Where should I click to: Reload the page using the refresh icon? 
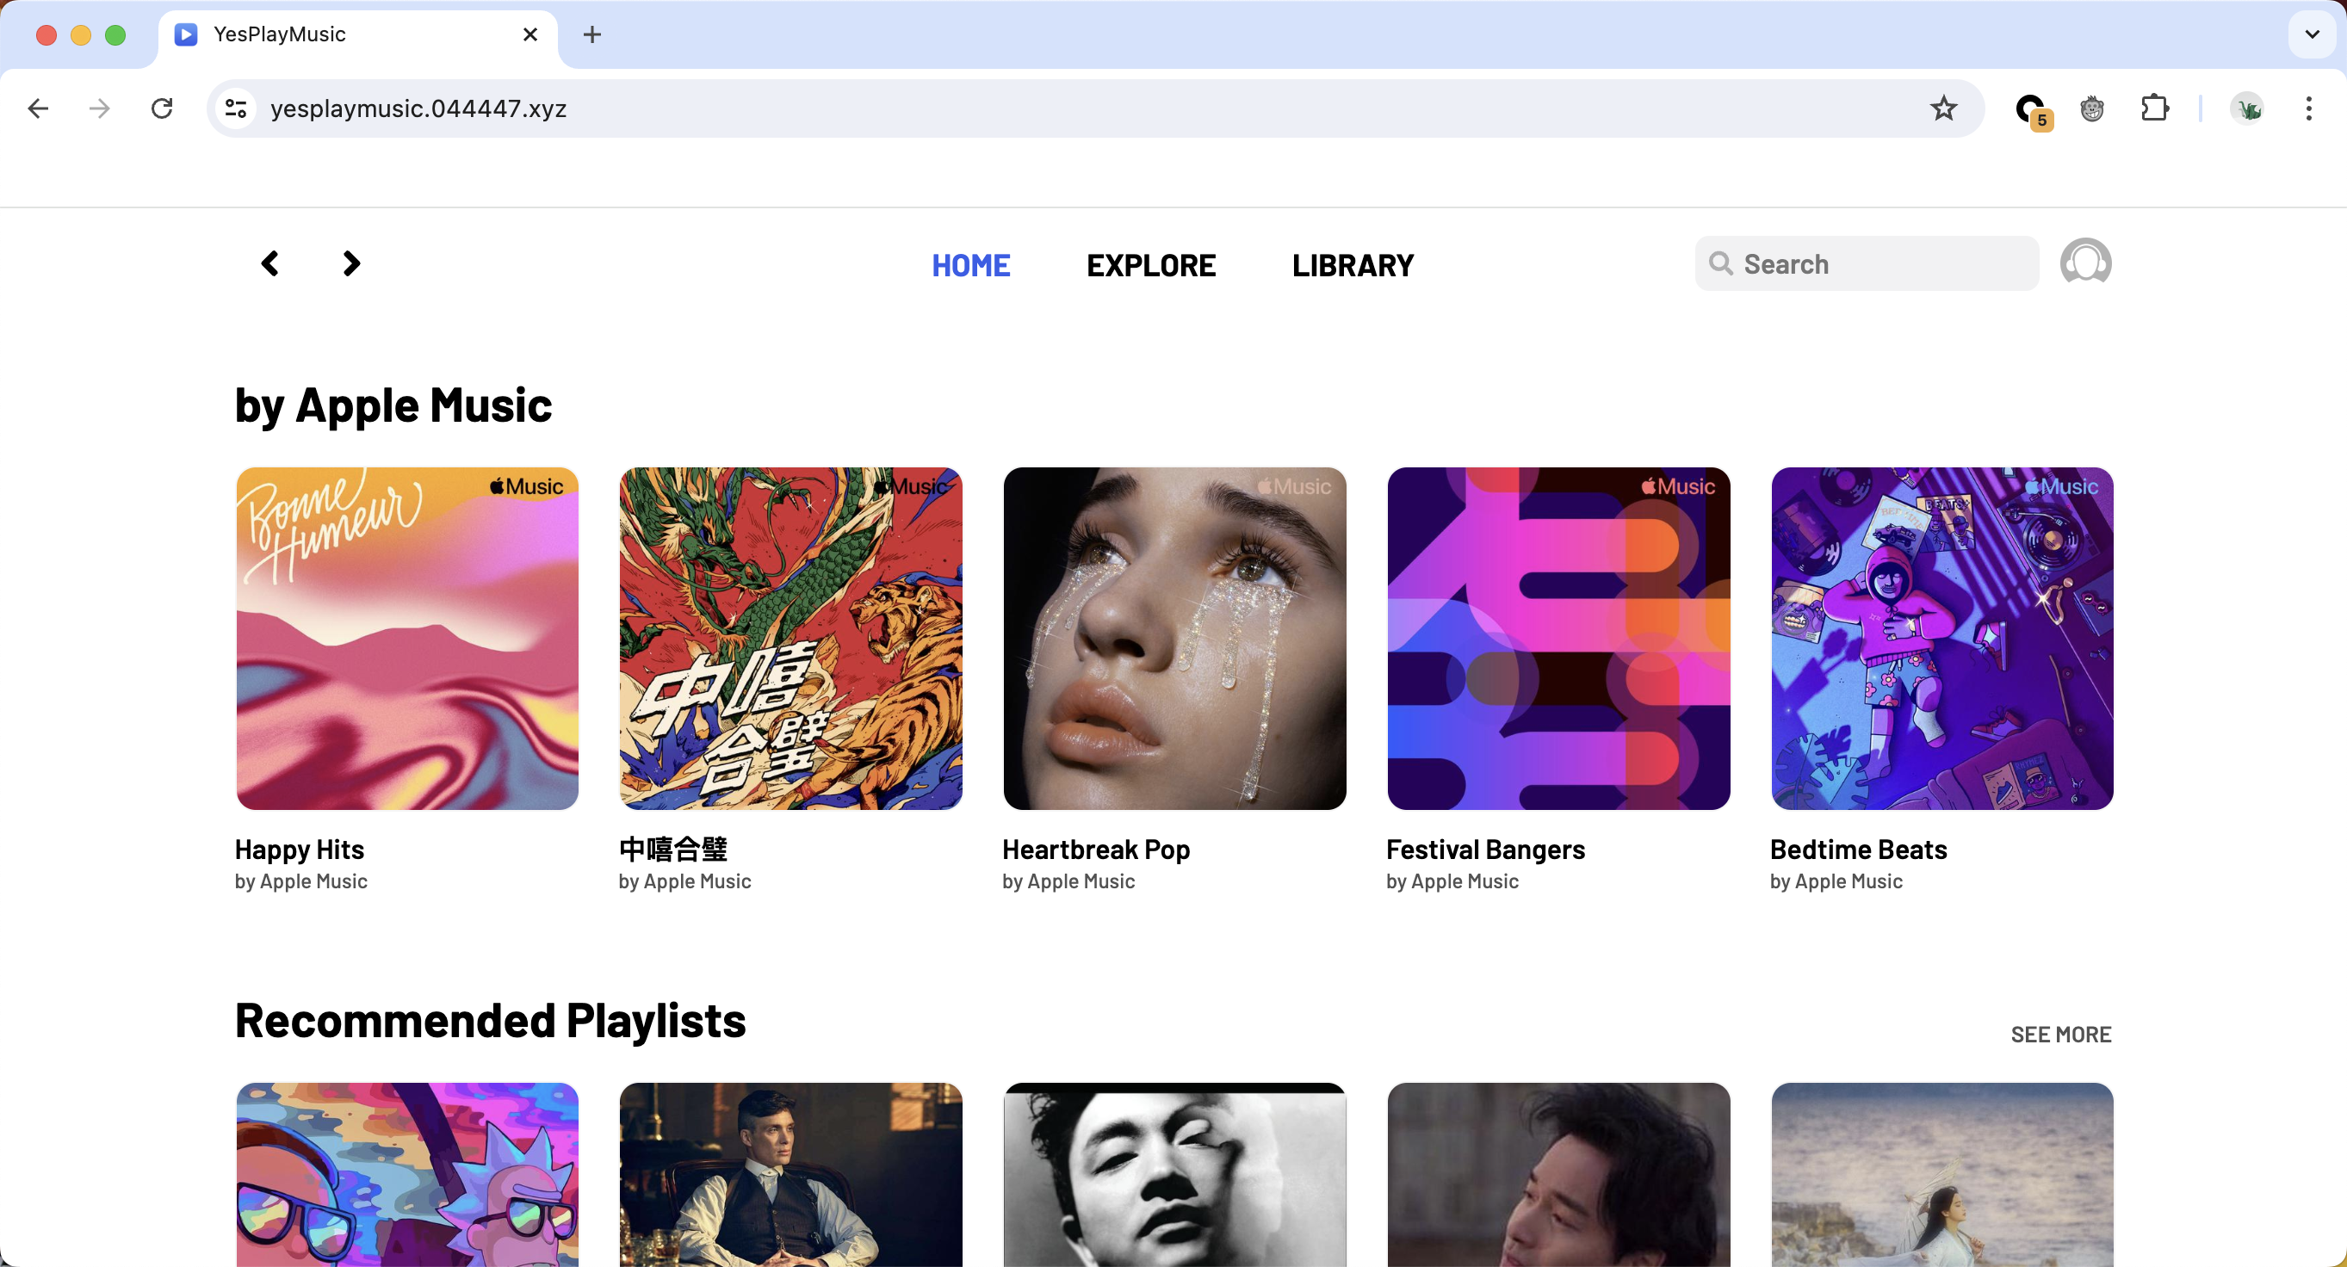[161, 108]
